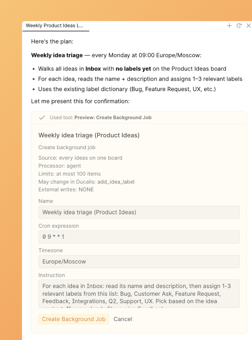Click the bold Weekly idea triage plan title
This screenshot has height=340, width=252.
click(x=57, y=55)
